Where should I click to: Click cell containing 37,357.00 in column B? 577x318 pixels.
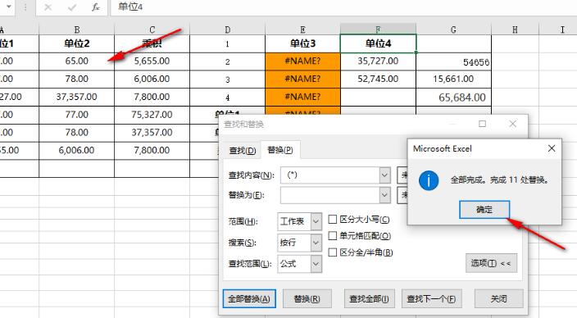(x=76, y=98)
